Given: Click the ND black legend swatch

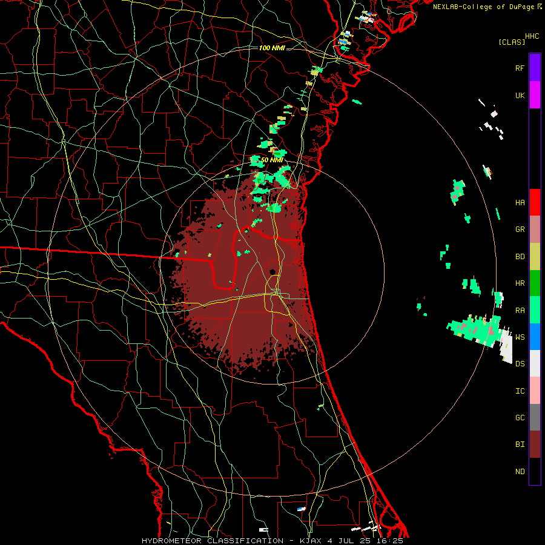Looking at the screenshot, I should pyautogui.click(x=535, y=471).
